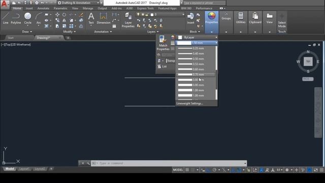Open the Parametric ribbon tab
This screenshot has height=183, width=325.
60,8
